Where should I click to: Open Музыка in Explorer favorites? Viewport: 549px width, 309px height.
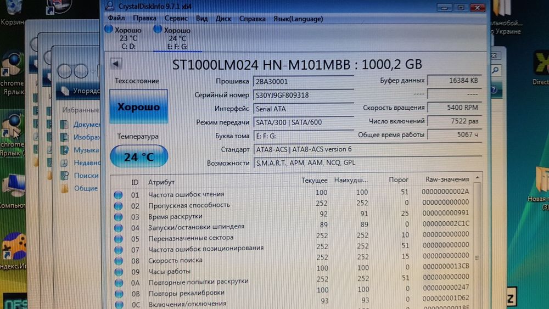(80, 150)
